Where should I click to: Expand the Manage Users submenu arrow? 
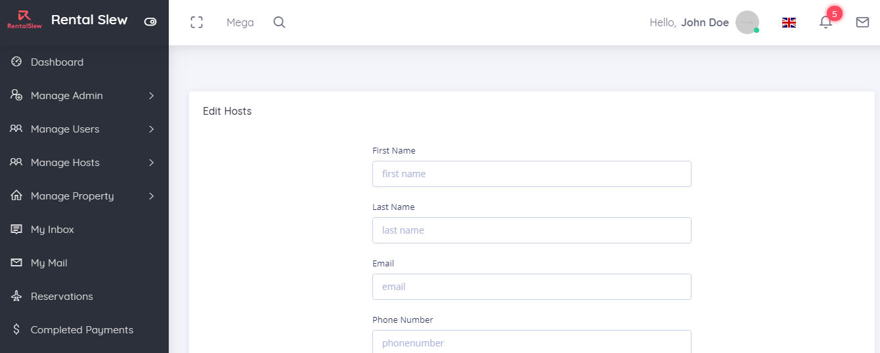(x=151, y=129)
